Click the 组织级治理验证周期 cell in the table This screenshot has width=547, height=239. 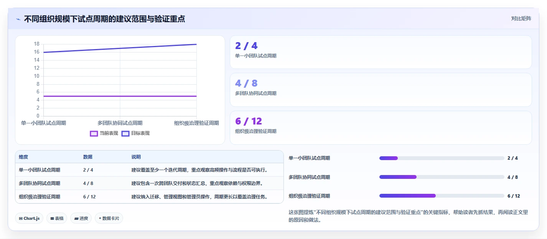(40, 197)
